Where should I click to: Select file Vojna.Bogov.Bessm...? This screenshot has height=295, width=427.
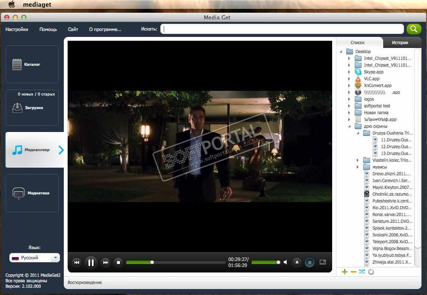392,248
